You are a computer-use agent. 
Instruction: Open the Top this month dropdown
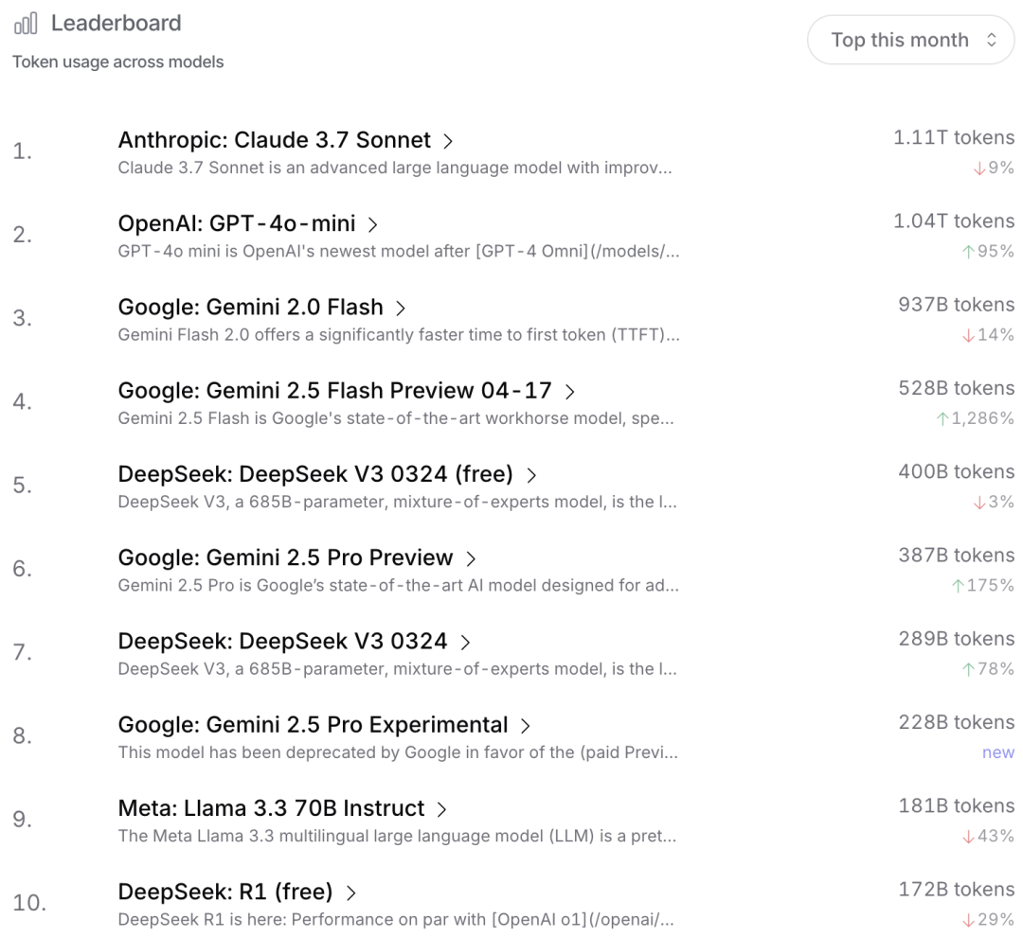911,40
